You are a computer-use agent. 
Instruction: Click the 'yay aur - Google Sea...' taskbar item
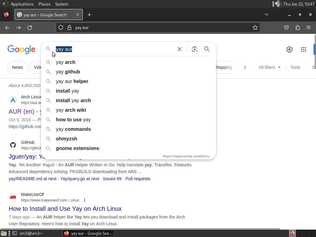[88, 233]
